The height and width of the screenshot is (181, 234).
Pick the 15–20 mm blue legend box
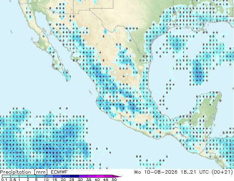(58, 176)
